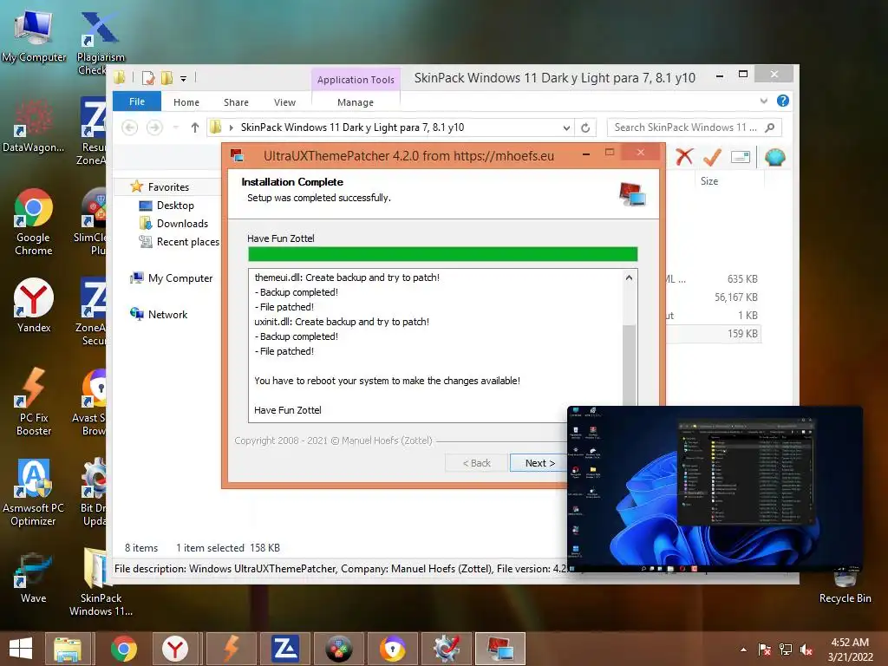Image resolution: width=888 pixels, height=666 pixels.
Task: Open Asmwsoft PC Optimizer desktop shortcut
Action: click(34, 492)
